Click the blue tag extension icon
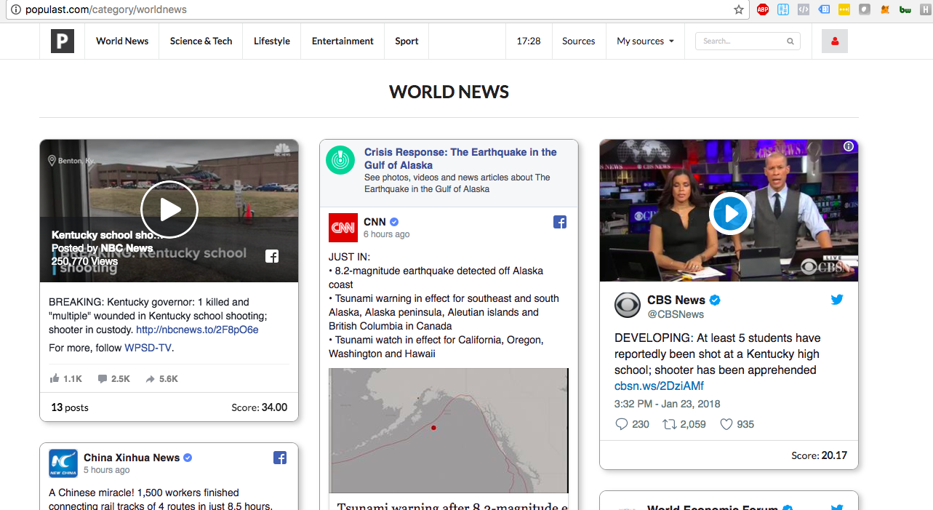 [x=824, y=9]
